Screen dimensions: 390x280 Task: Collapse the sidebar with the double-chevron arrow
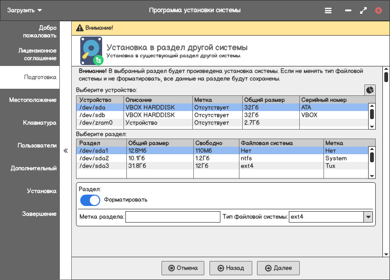[x=66, y=150]
